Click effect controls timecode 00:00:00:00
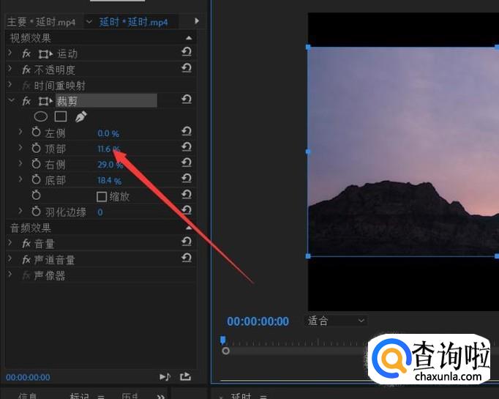Image resolution: width=499 pixels, height=399 pixels. point(28,377)
